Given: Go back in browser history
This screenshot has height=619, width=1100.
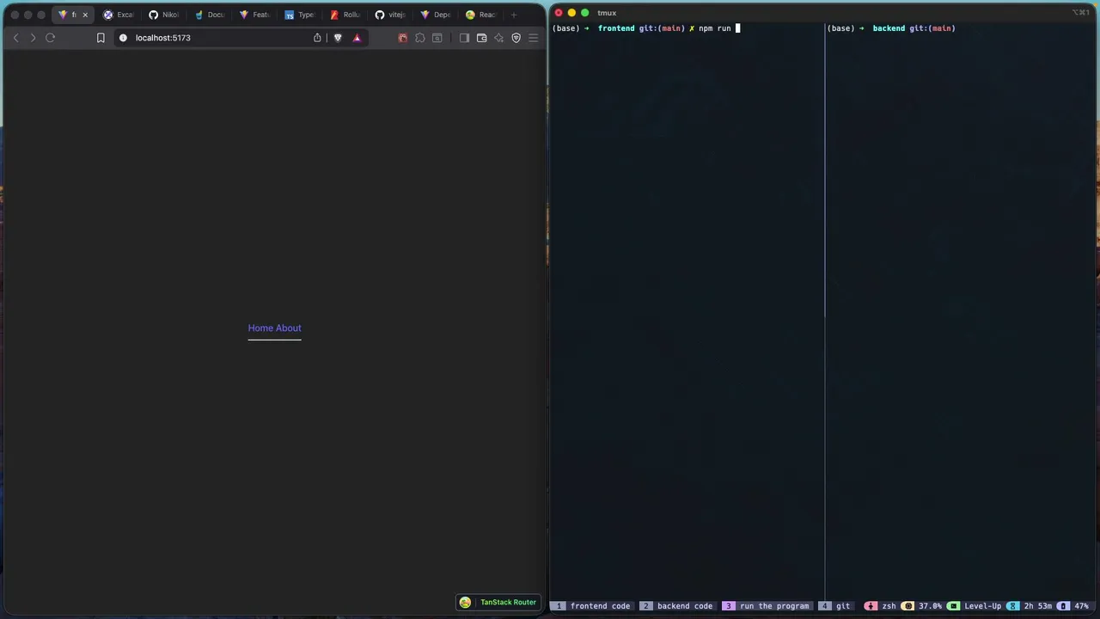Looking at the screenshot, I should click(x=15, y=38).
